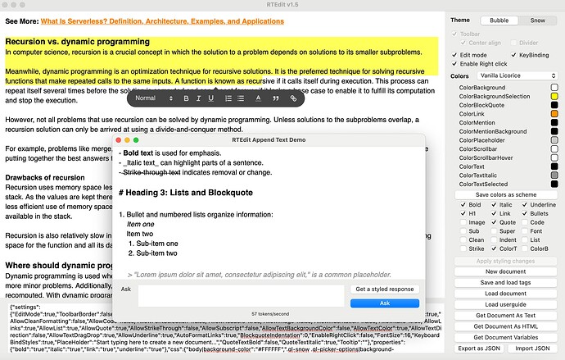The width and height of the screenshot is (565, 360).
Task: Insert ordered list from floating toolbar
Action: (x=228, y=98)
